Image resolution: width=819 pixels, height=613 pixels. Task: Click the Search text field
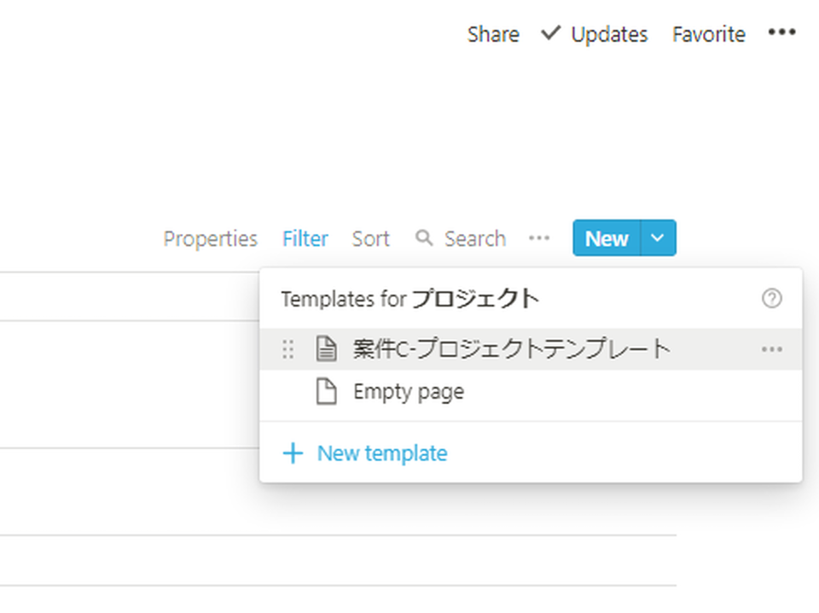[475, 239]
